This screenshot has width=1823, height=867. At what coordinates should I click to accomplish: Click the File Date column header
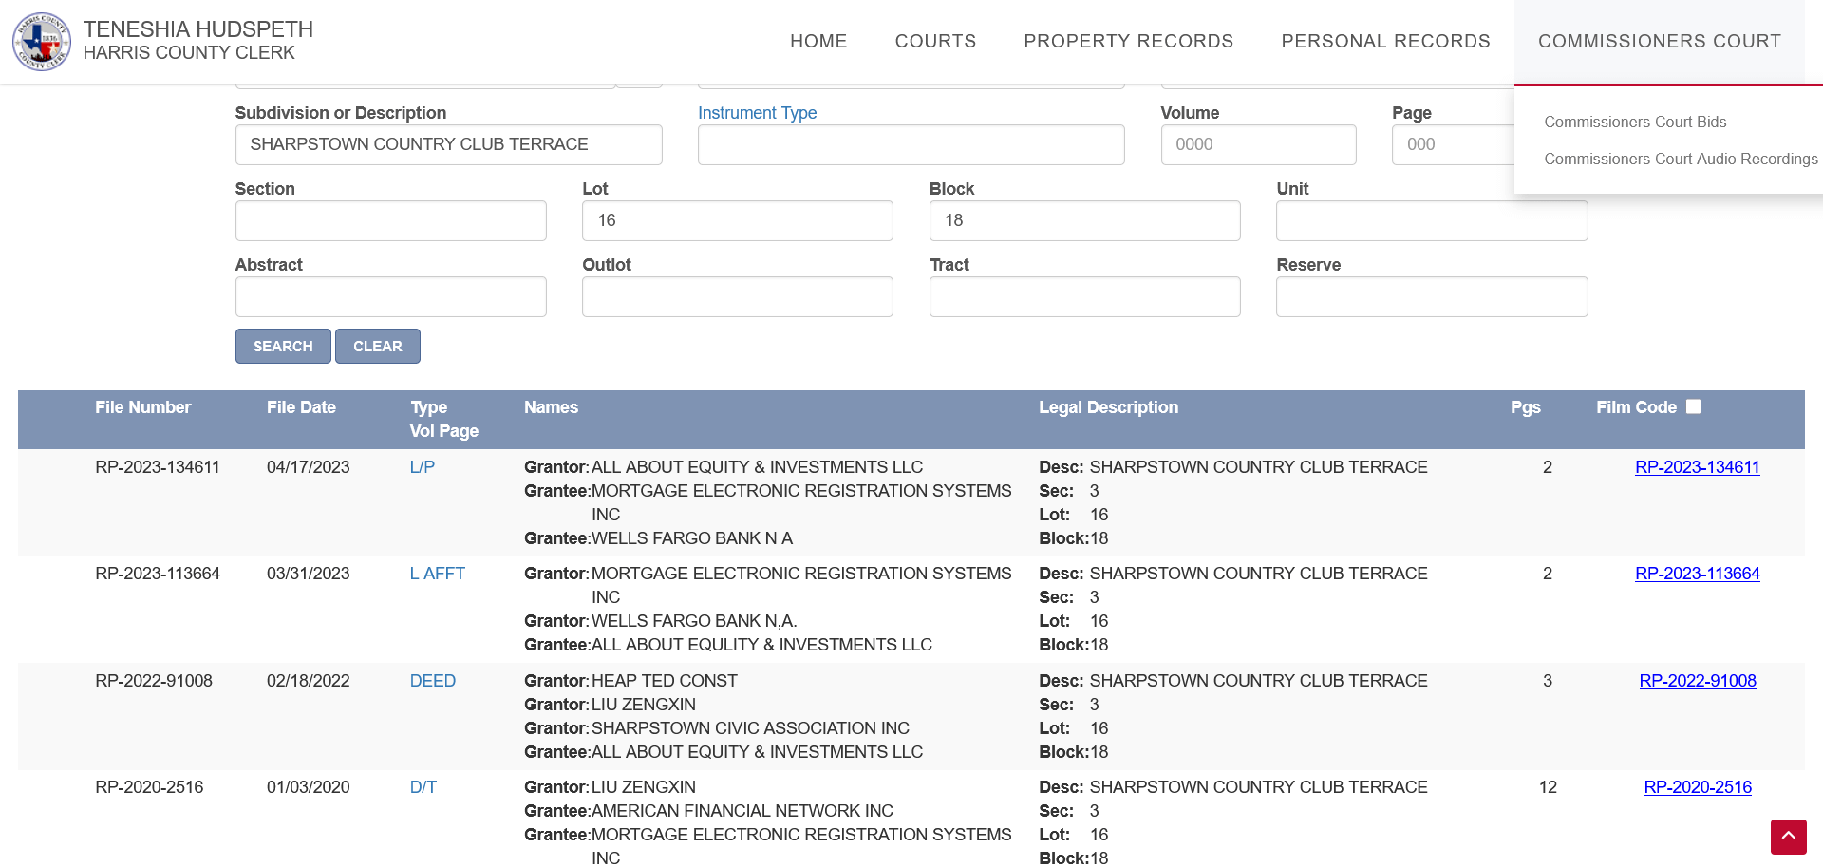(x=301, y=407)
